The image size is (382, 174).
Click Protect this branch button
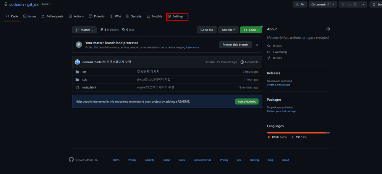tap(235, 45)
